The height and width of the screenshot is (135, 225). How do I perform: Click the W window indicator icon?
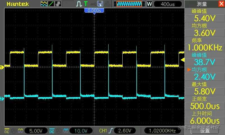tap(149, 4)
